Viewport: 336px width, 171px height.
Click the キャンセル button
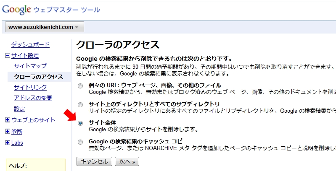pyautogui.click(x=94, y=161)
